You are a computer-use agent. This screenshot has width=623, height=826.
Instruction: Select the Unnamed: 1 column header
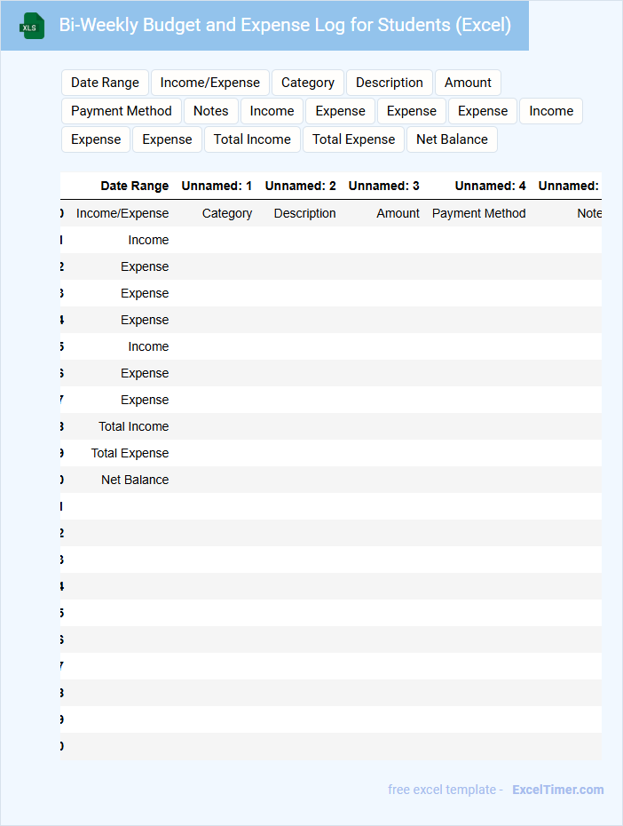pos(217,186)
